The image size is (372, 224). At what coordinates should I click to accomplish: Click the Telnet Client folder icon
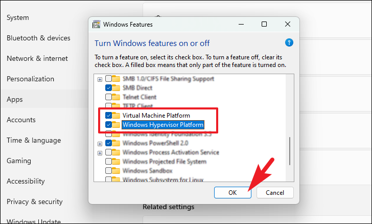tap(116, 97)
